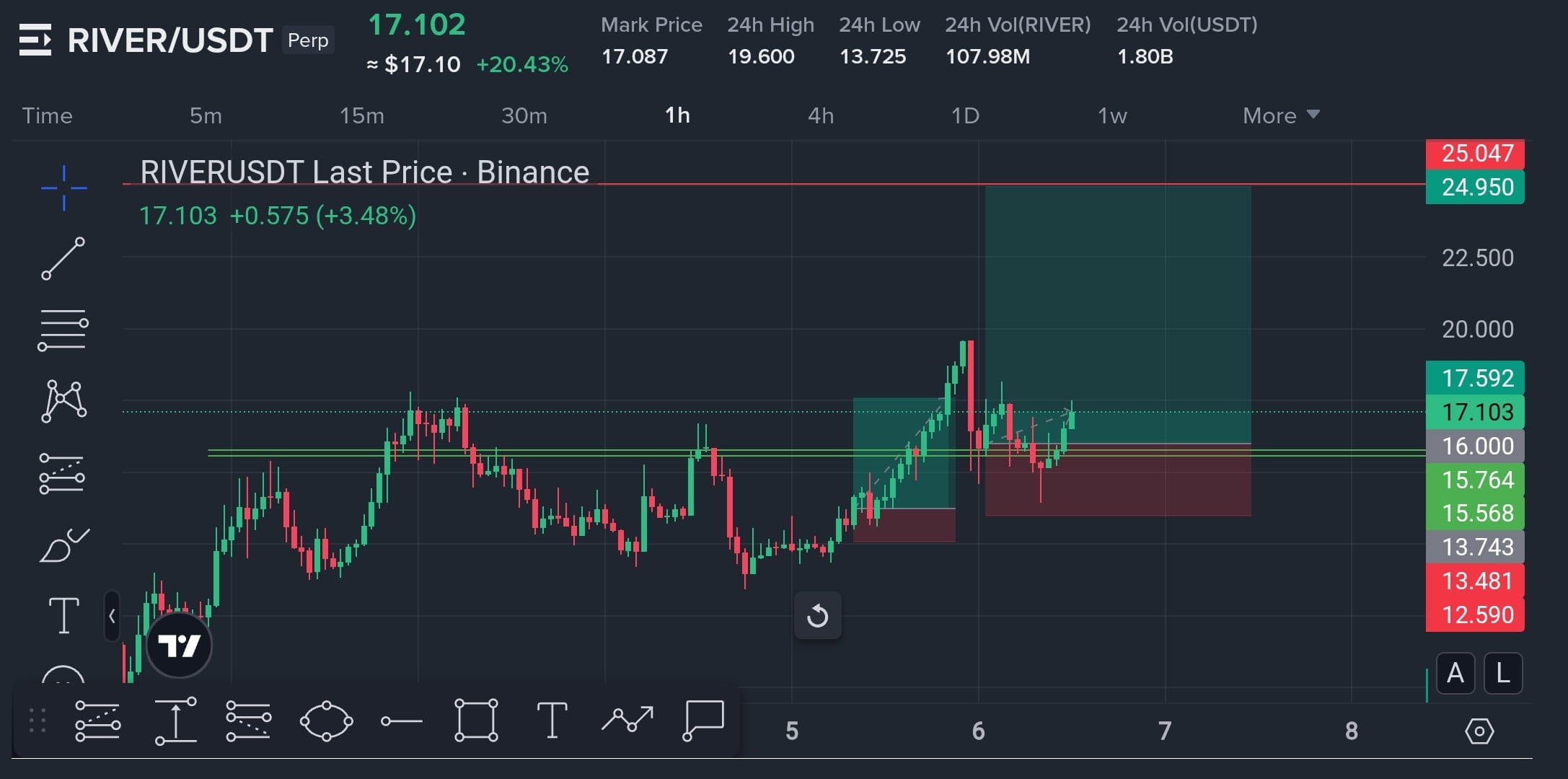The image size is (1568, 779).
Task: Click the 24h Vol(USDT) value 1.80B
Action: (x=1145, y=56)
